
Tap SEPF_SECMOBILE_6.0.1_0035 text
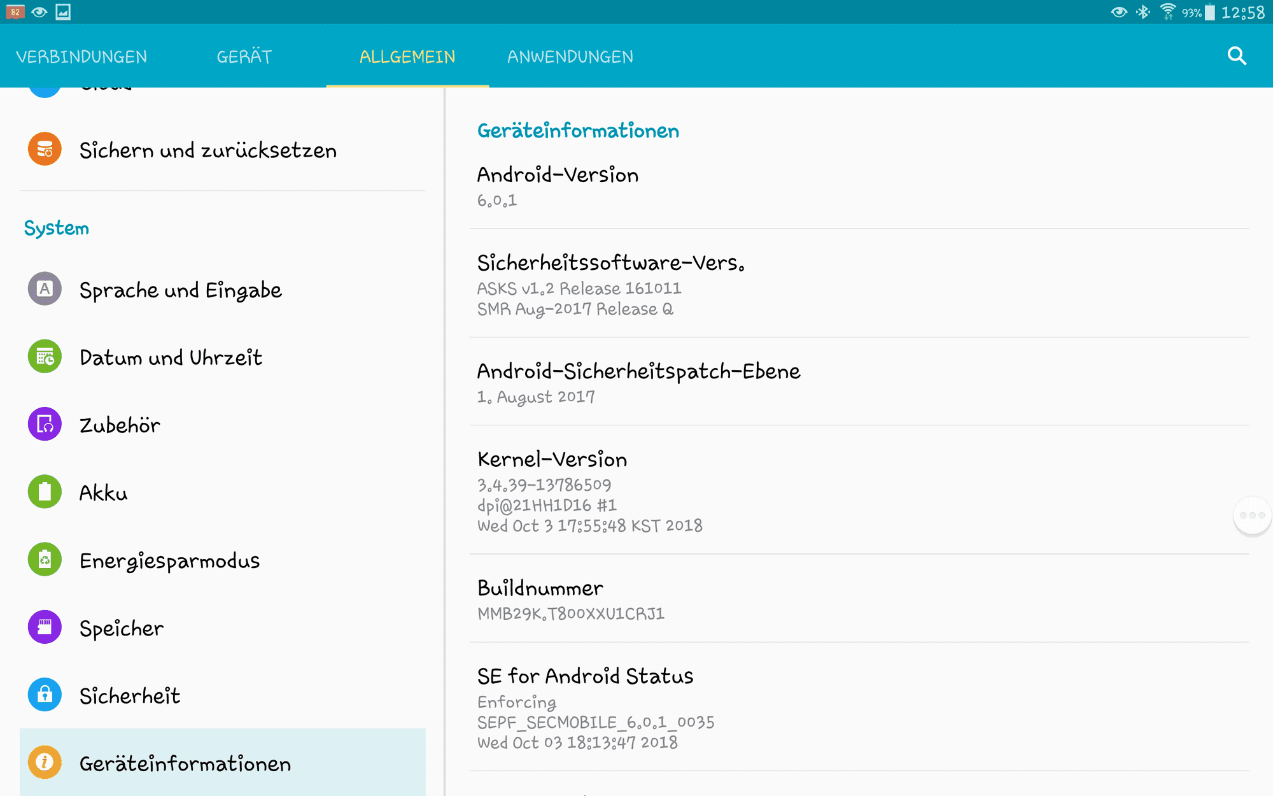pos(596,723)
